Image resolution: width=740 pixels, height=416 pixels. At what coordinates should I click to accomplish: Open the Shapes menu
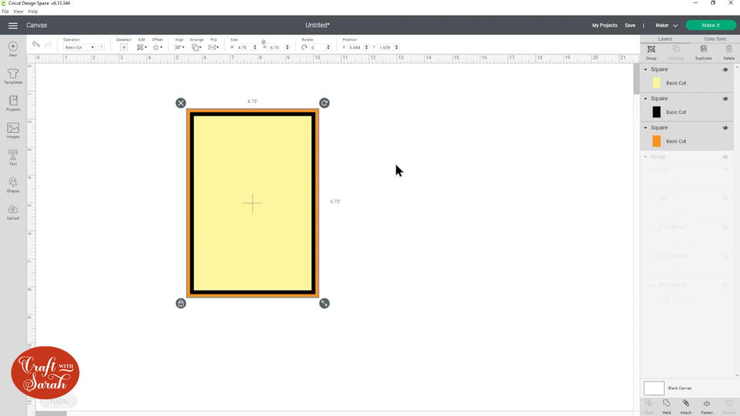coord(13,184)
